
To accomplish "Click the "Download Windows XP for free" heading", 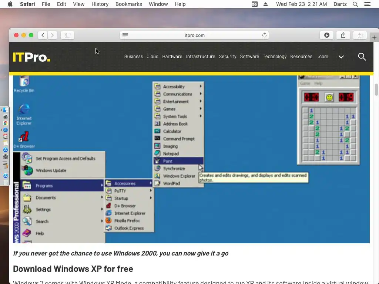I will click(73, 269).
